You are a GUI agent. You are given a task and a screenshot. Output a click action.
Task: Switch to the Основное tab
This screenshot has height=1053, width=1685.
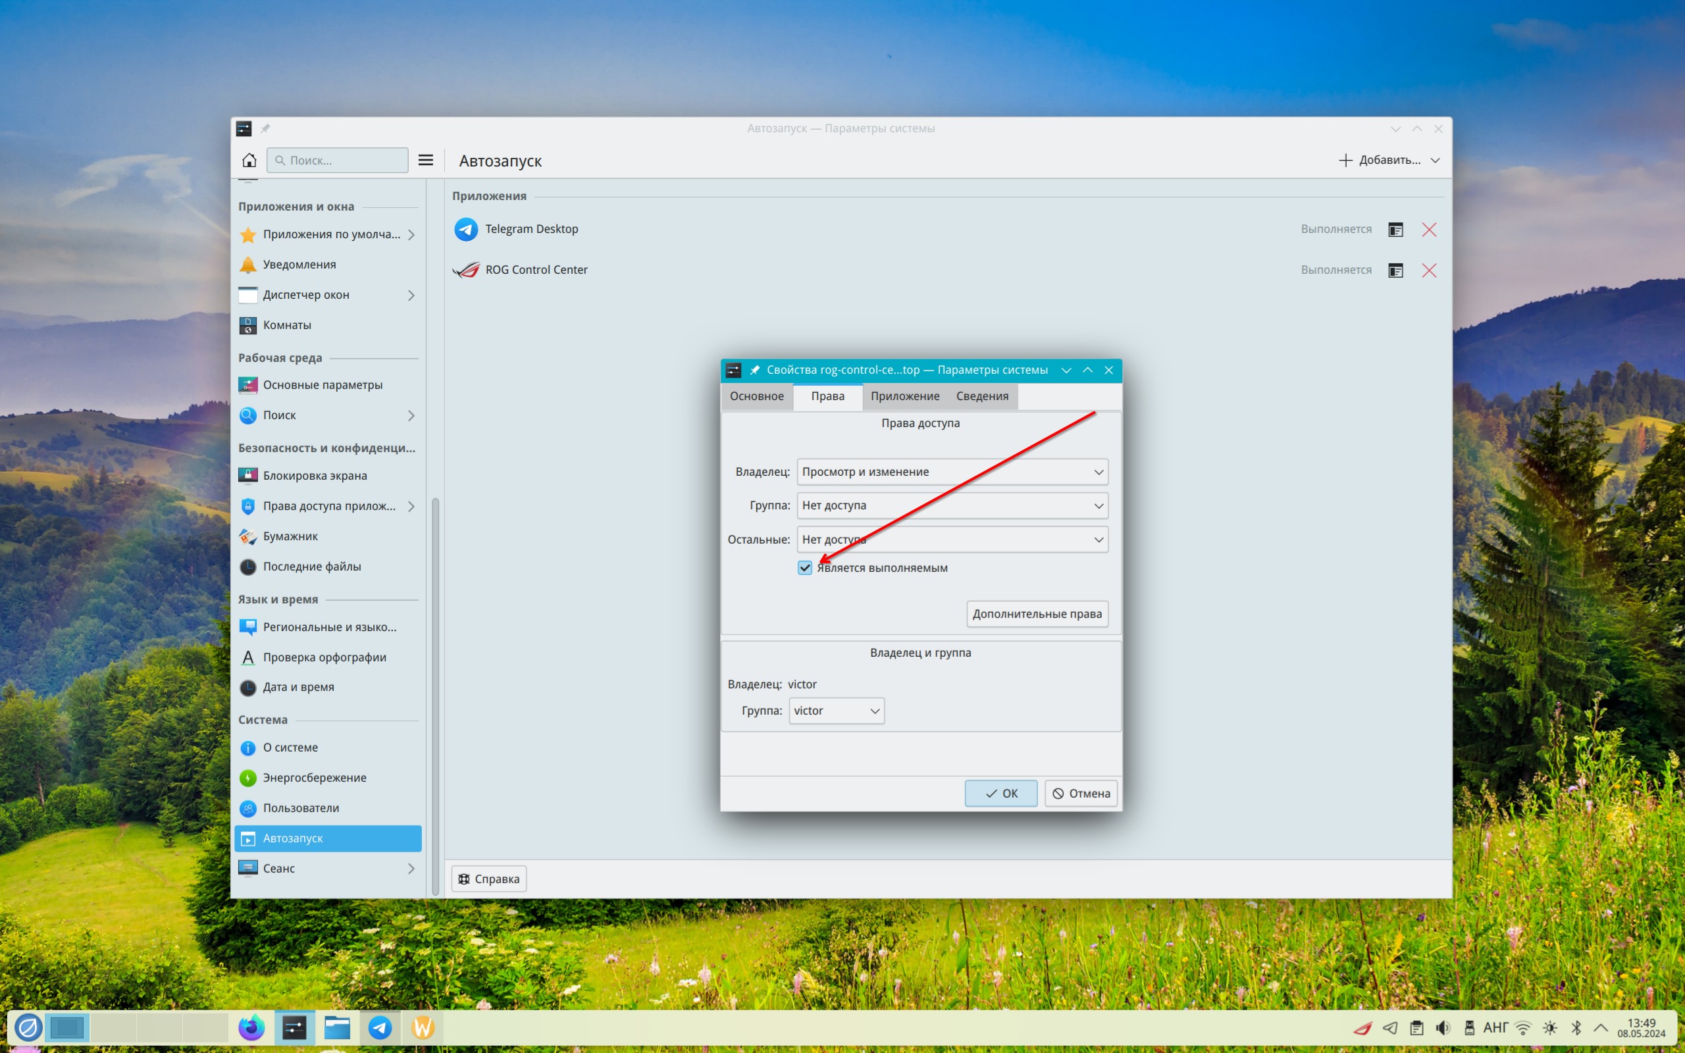756,396
